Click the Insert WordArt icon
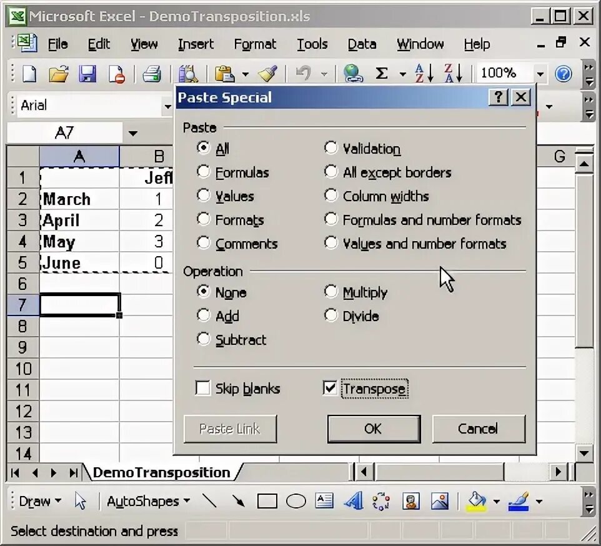The width and height of the screenshot is (601, 546). coord(354,500)
